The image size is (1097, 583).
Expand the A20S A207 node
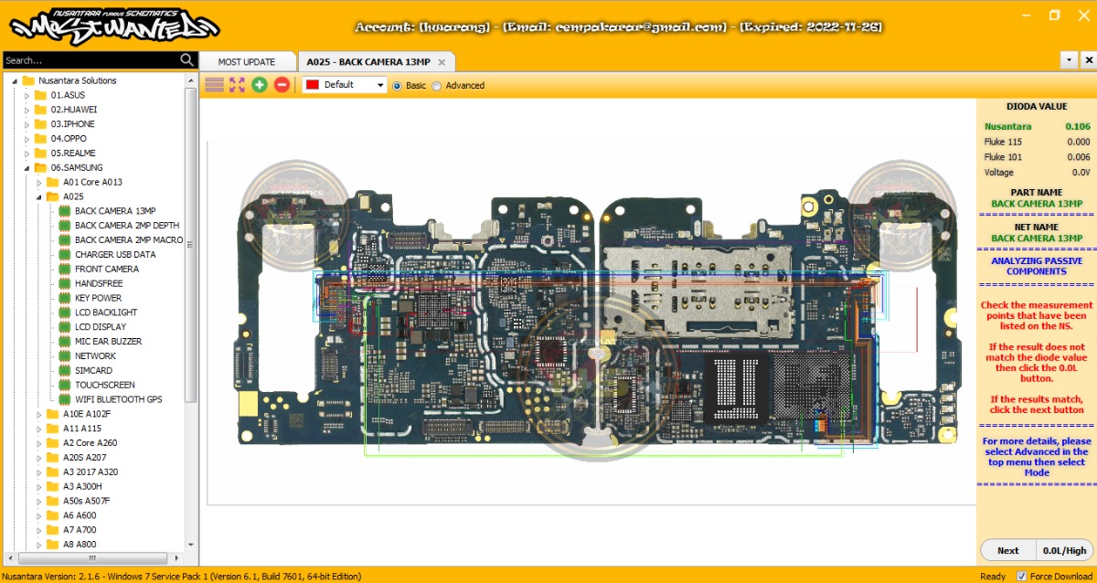39,457
